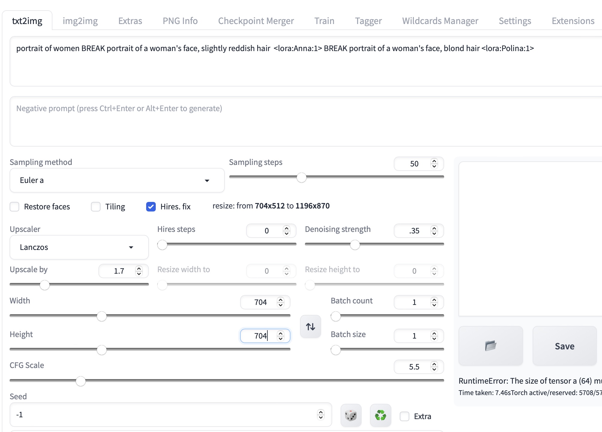Click the CFG Scale slider handle

[x=80, y=381]
